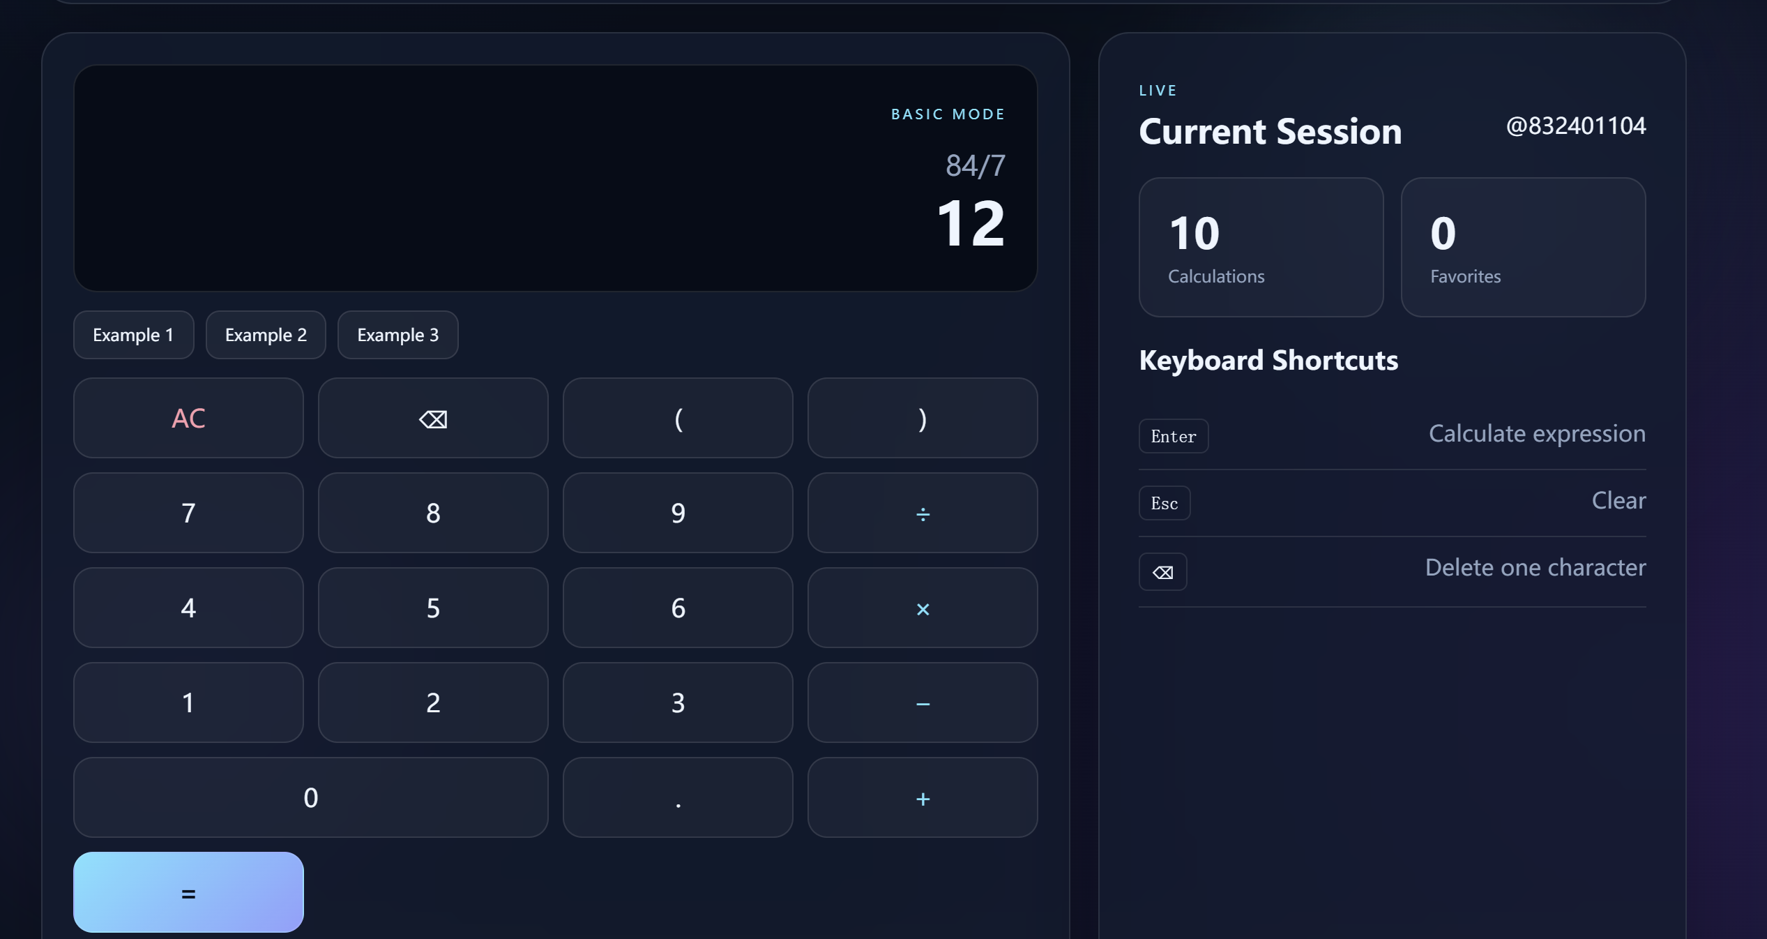This screenshot has height=939, width=1767.
Task: Tap digit 7 on the keypad
Action: coord(188,513)
